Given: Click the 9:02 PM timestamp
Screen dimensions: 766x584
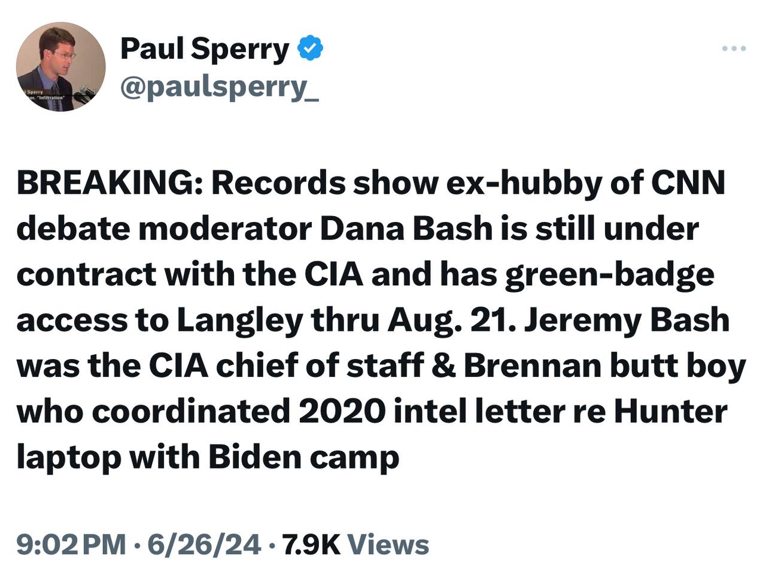Looking at the screenshot, I should point(71,545).
